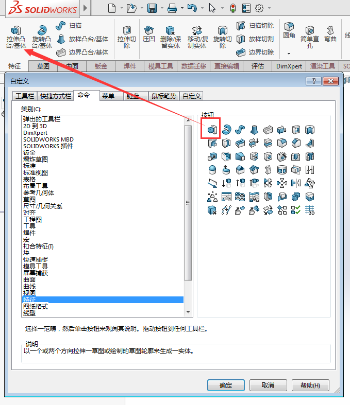This screenshot has width=350, height=405.
Task: Click the red-boxed extrude icon in 按钮 grid
Action: (x=211, y=130)
